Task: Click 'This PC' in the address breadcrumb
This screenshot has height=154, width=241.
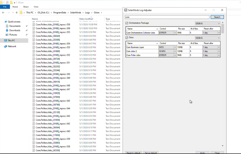Action: pyautogui.click(x=30, y=13)
